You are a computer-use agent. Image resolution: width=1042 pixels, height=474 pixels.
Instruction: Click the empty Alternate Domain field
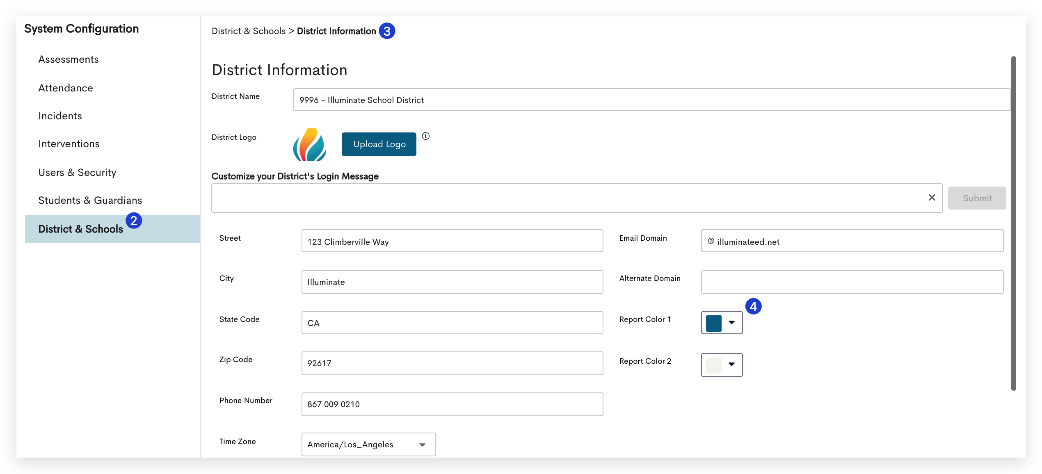pos(852,282)
